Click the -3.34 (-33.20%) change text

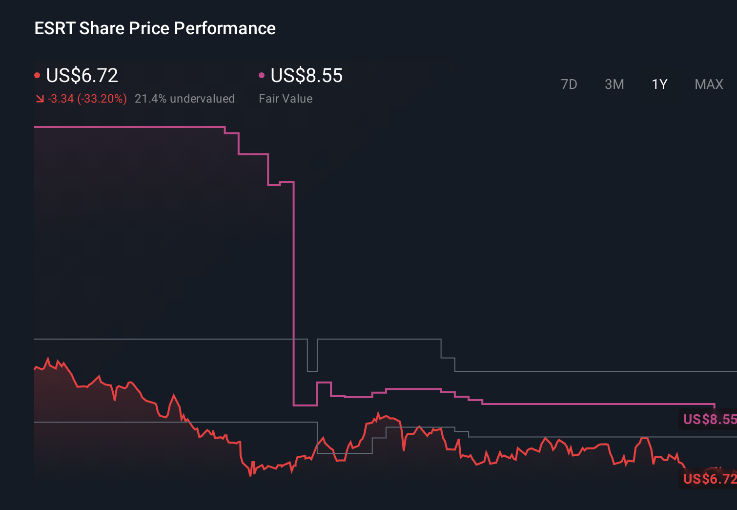(86, 99)
